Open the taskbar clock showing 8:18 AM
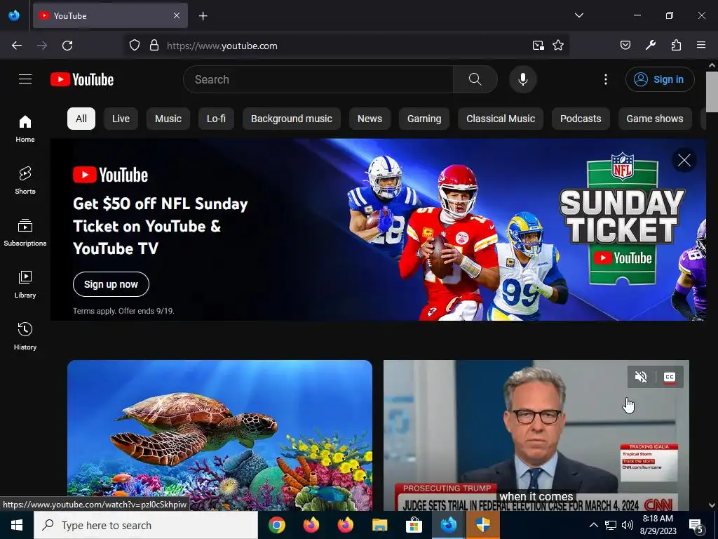 658,525
